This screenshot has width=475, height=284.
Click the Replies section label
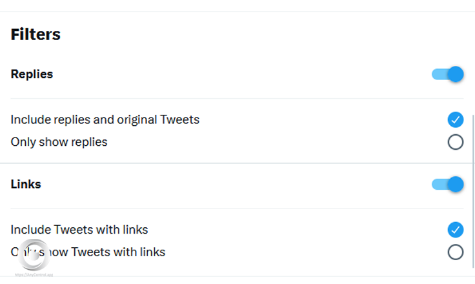pyautogui.click(x=32, y=74)
